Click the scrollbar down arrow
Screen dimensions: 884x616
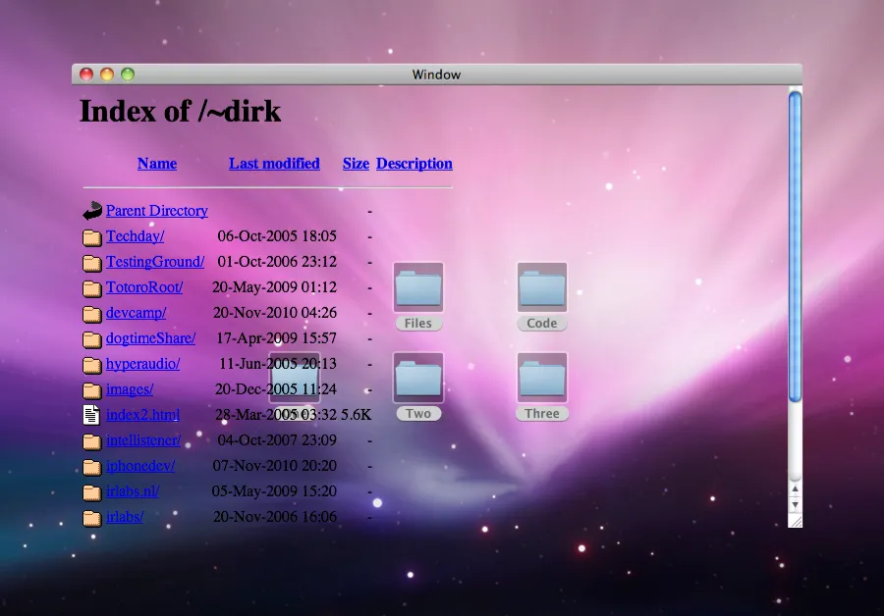click(x=795, y=505)
